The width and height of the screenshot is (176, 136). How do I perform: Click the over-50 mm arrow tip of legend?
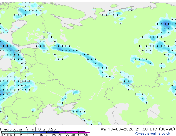point(88,132)
